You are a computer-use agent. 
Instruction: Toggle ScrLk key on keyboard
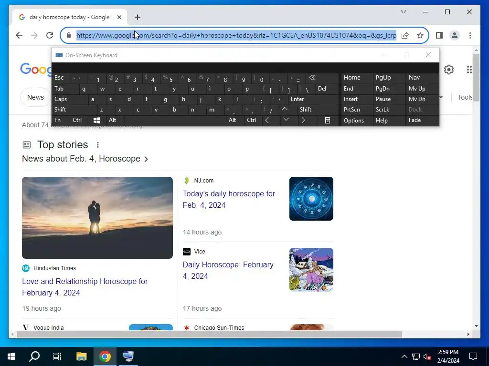(389, 110)
